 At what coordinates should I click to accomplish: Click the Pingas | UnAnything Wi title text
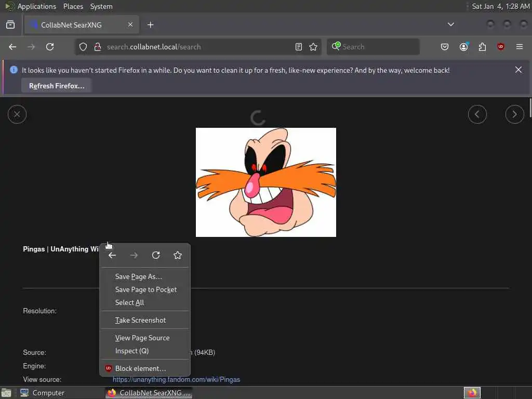point(61,249)
